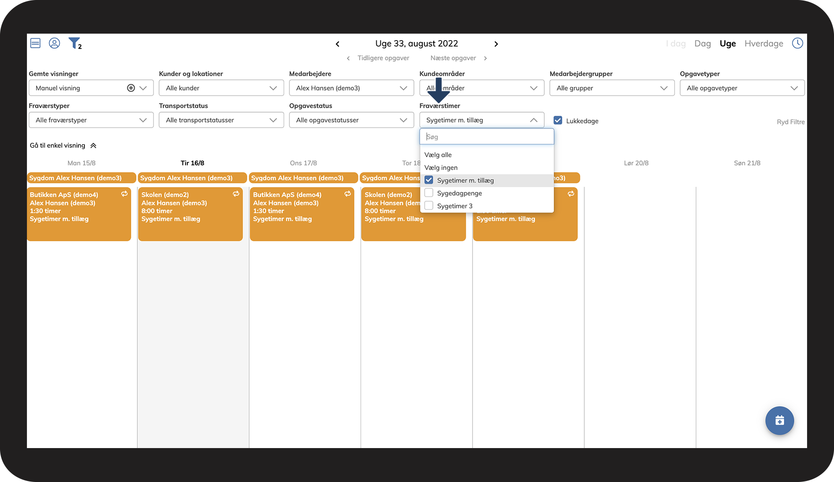Open the user profile icon

coord(54,43)
